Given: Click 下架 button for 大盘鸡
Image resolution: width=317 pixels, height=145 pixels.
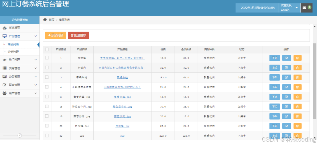Looking at the screenshot, I should (x=275, y=58).
